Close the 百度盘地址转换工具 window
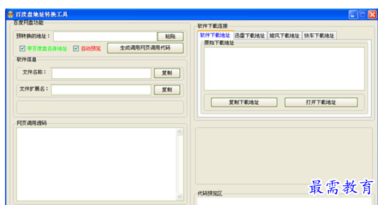Screen dimensions: 378x205 coord(373,15)
